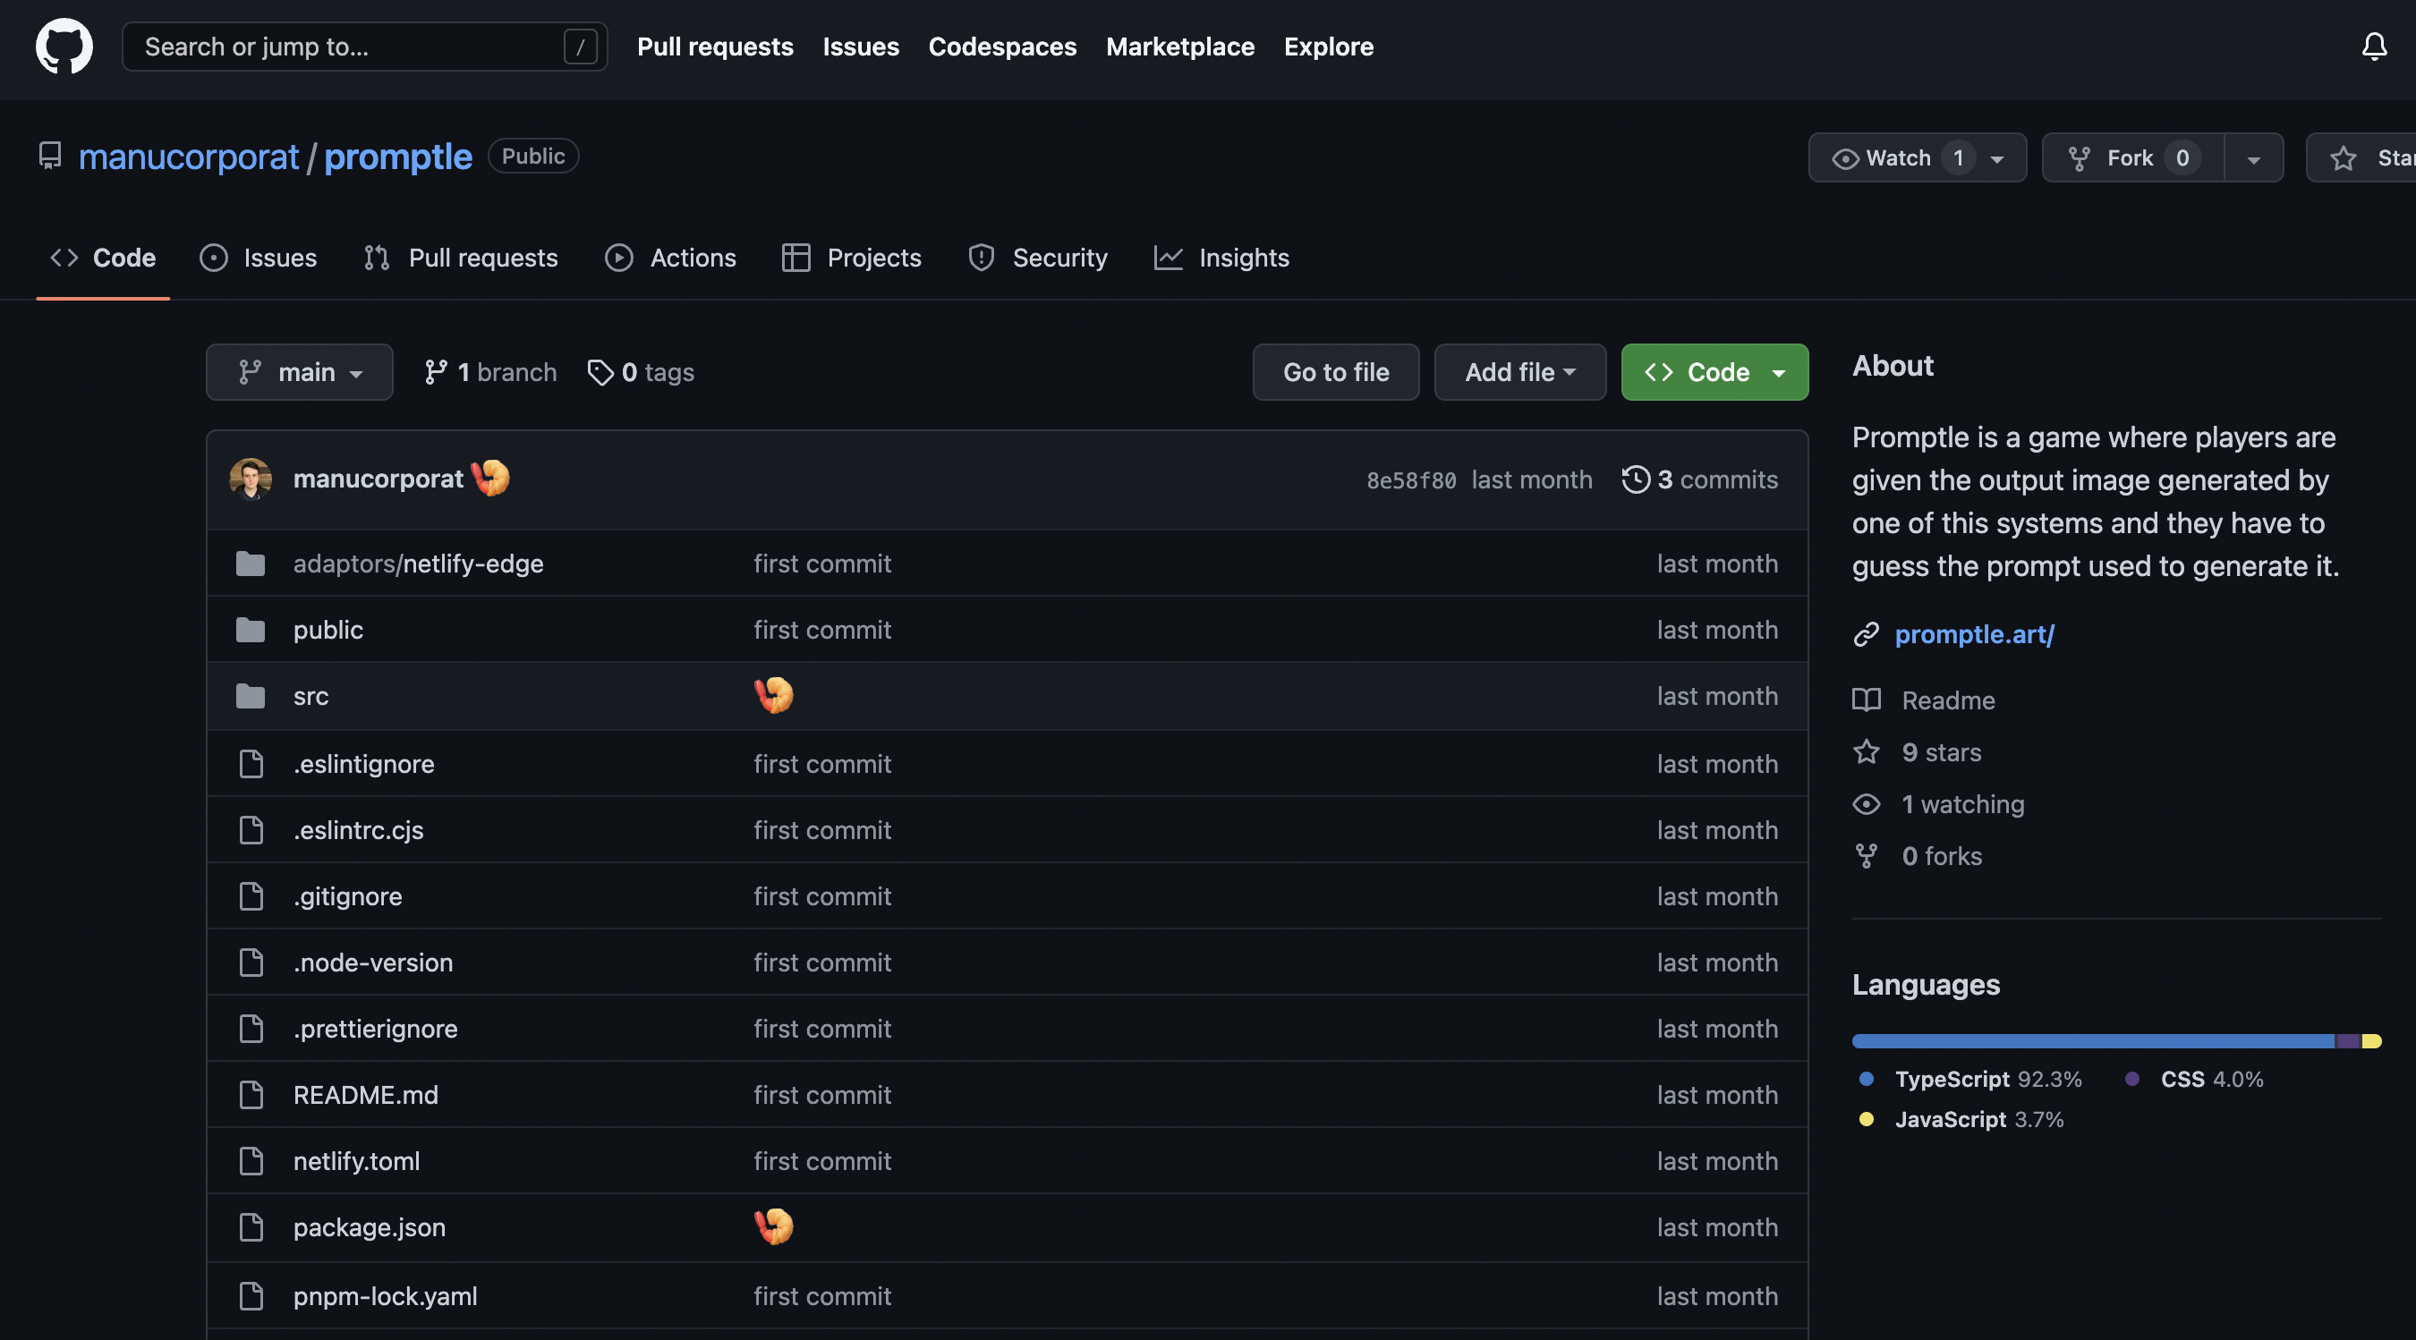
Task: Open the promptle.art/ website link
Action: coord(1974,634)
